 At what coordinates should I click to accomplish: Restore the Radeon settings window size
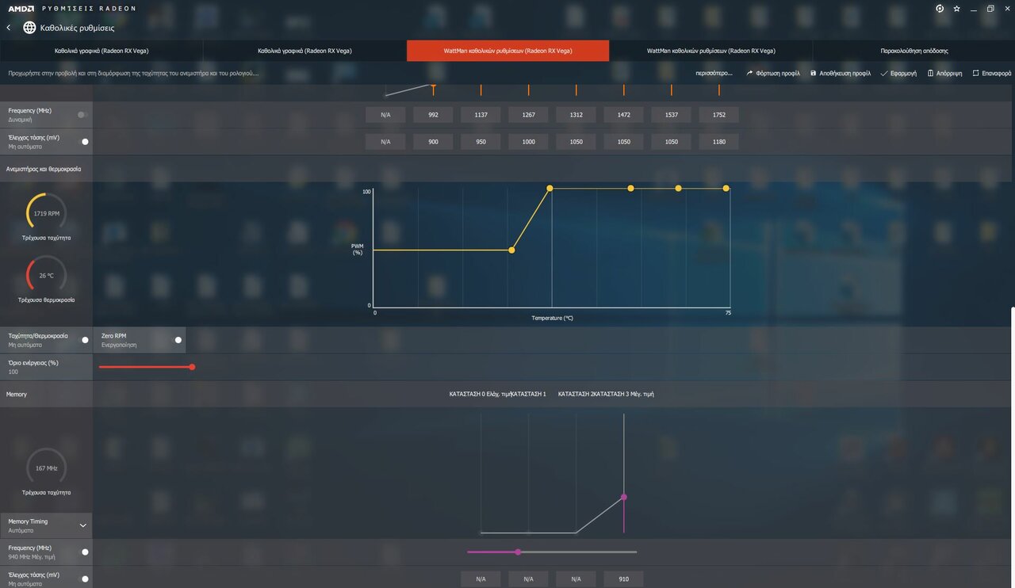[990, 9]
